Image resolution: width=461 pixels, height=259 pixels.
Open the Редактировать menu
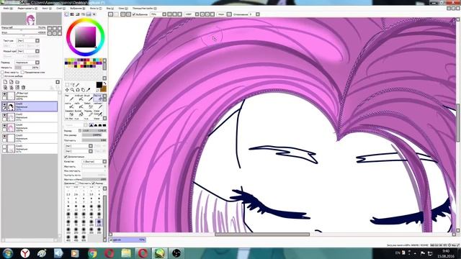click(x=27, y=9)
